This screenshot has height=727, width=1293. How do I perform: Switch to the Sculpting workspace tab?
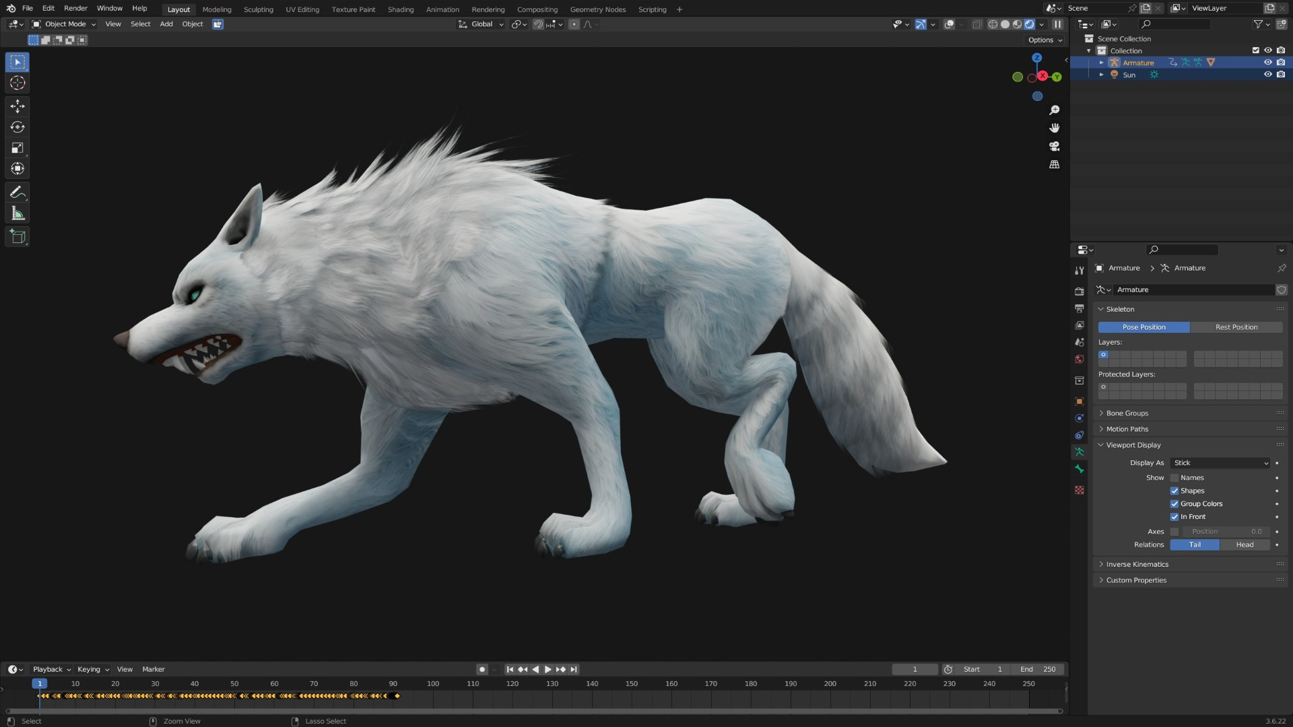click(x=259, y=9)
